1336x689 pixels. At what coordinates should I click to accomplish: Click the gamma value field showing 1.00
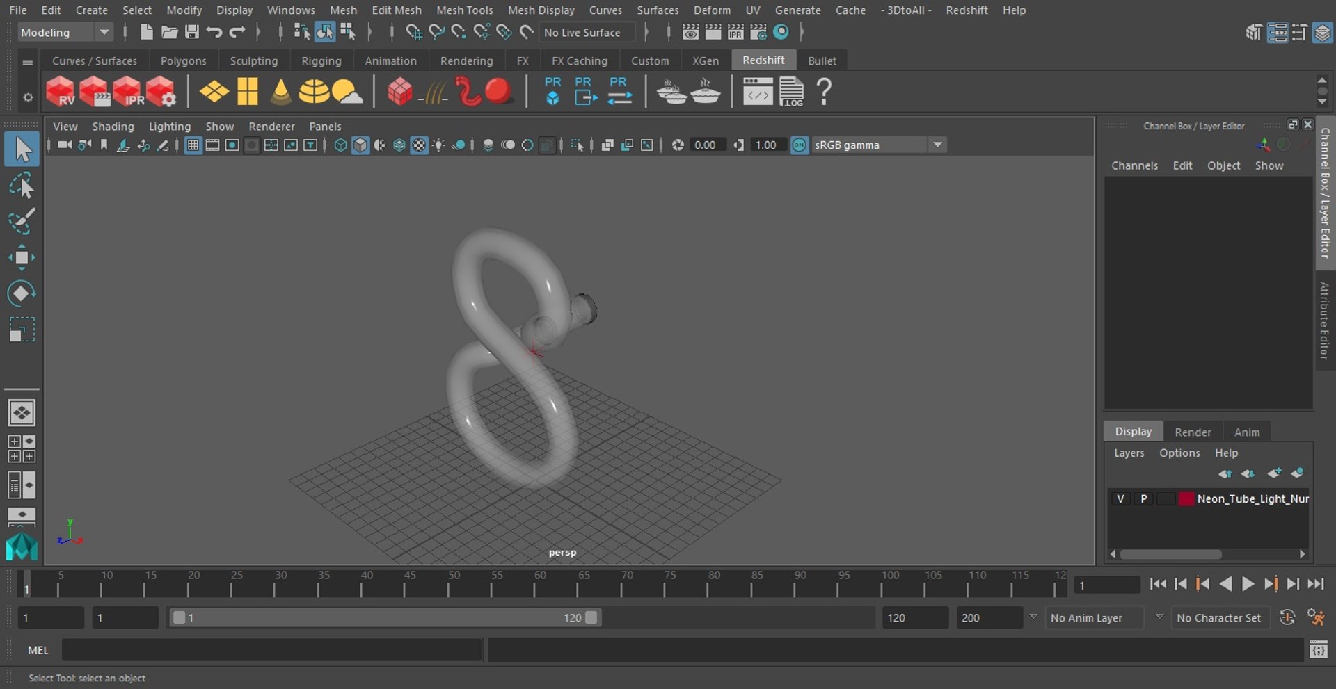(767, 145)
